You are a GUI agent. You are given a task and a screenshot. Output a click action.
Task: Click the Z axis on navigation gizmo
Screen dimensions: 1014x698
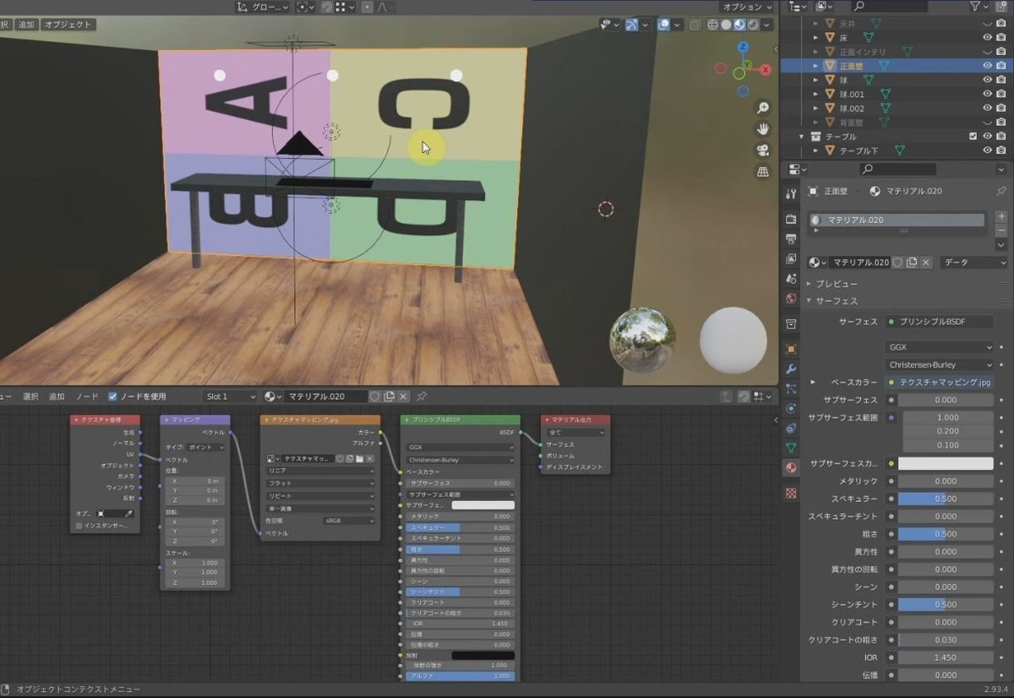[x=742, y=47]
